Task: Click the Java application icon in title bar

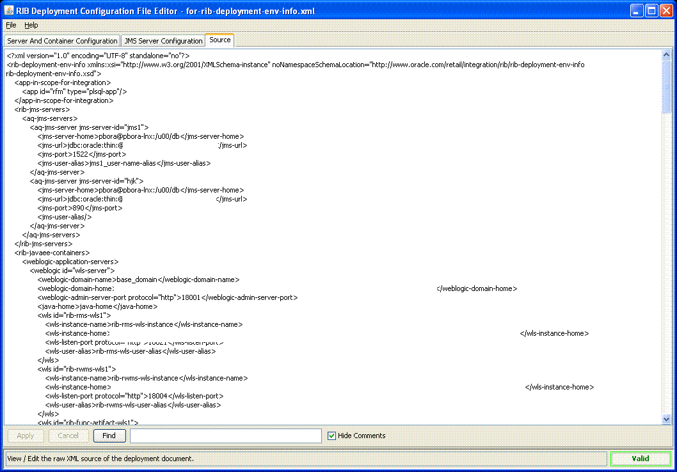Action: point(8,10)
